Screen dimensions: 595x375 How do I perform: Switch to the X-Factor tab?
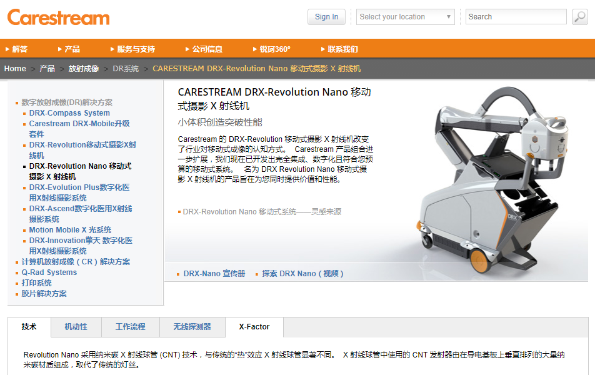pos(254,327)
